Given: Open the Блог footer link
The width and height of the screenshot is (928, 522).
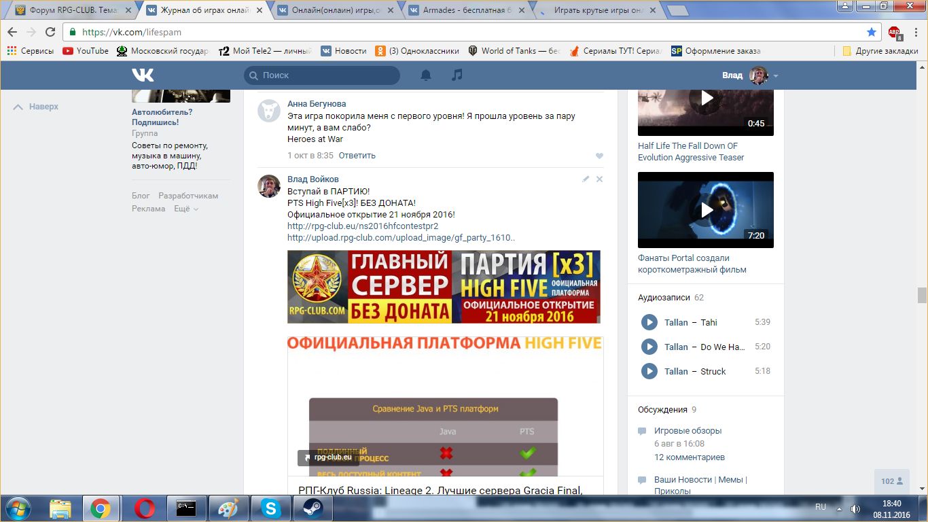Looking at the screenshot, I should point(141,196).
